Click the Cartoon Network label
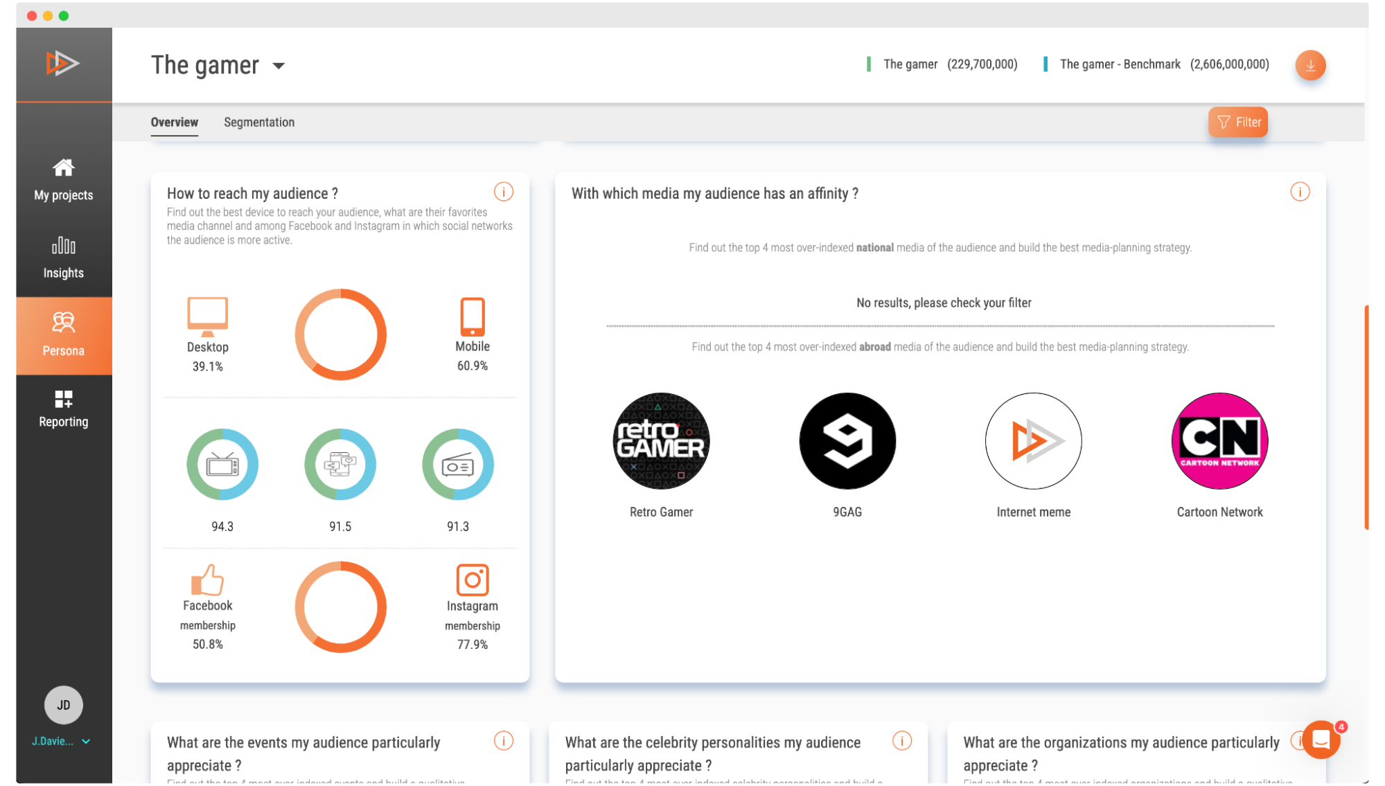 1220,512
